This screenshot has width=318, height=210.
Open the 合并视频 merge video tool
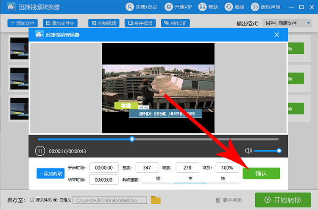pos(140,23)
